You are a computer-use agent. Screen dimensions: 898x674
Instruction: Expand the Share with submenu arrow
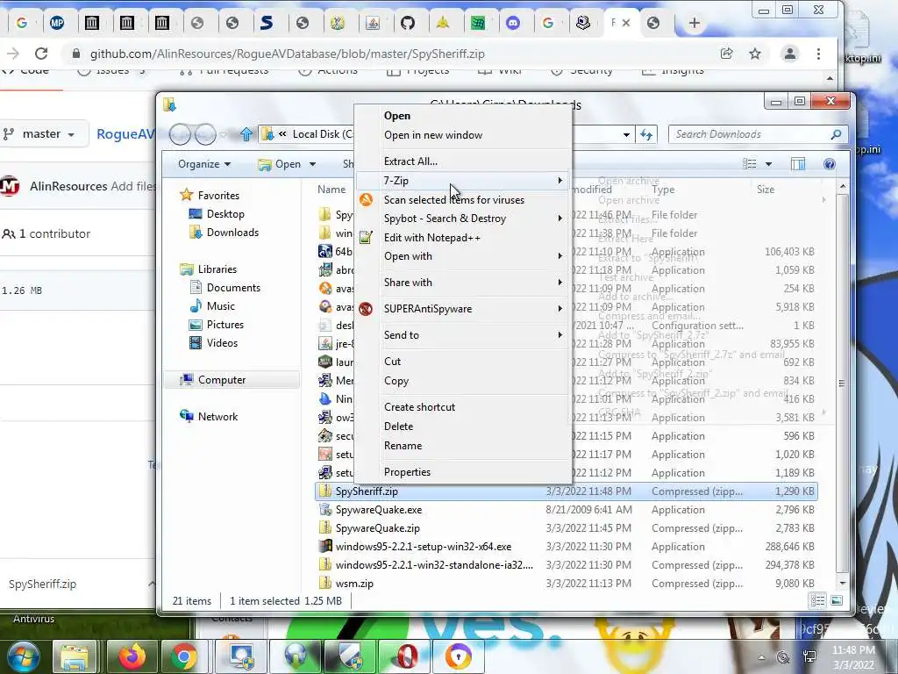tap(559, 282)
